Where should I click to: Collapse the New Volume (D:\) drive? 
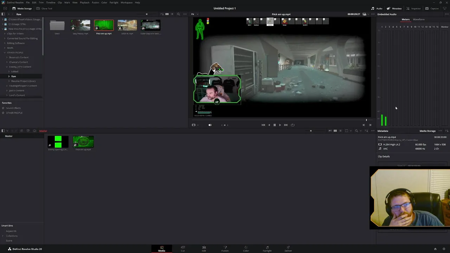tap(3, 29)
